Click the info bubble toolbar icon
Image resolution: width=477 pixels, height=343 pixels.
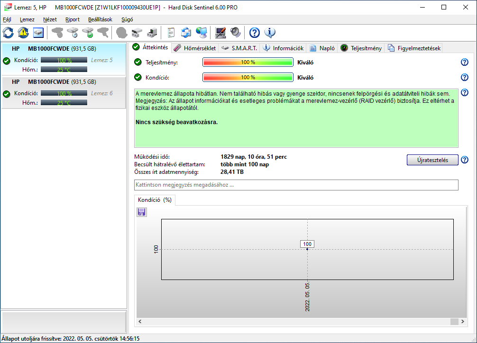click(269, 33)
